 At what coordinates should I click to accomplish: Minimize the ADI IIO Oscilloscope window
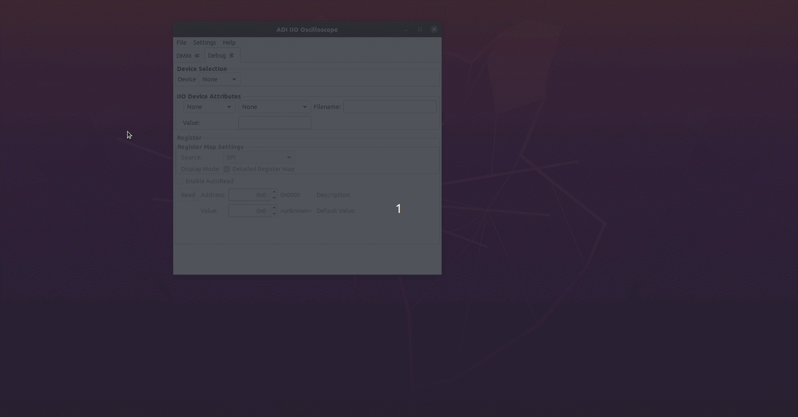tap(406, 29)
